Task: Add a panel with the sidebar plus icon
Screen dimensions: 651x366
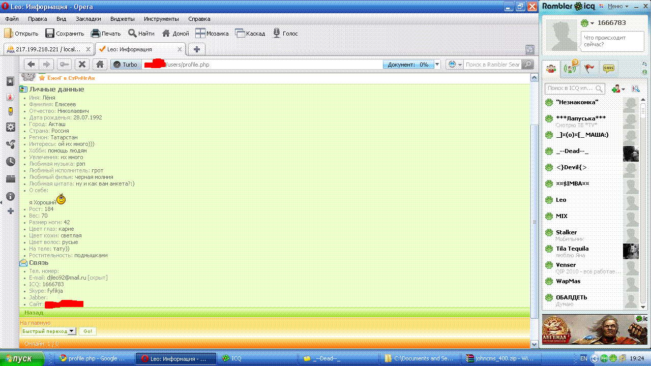Action: coord(10,211)
